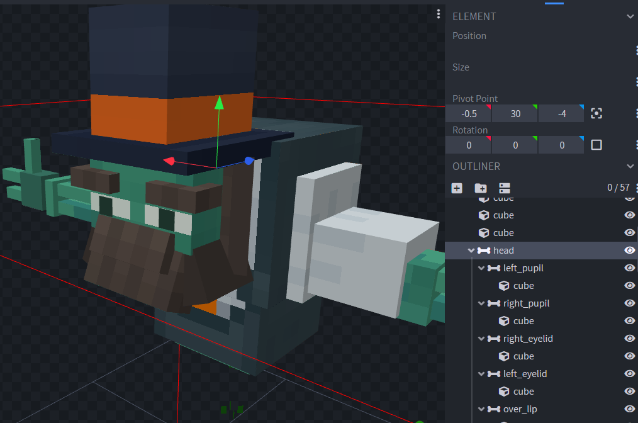Toggle visibility of the over_lip group
Screen dimensions: 638x423
coord(629,409)
